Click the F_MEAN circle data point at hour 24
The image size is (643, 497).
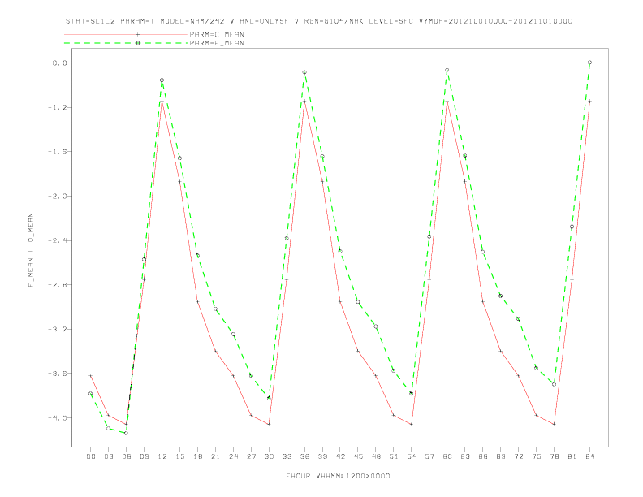coord(233,335)
